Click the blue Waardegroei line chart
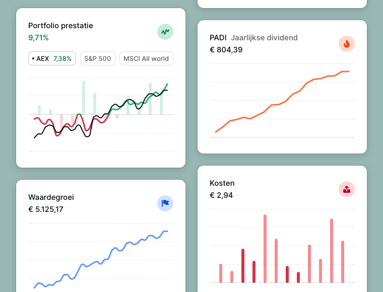Image resolution: width=383 pixels, height=292 pixels. pyautogui.click(x=101, y=261)
